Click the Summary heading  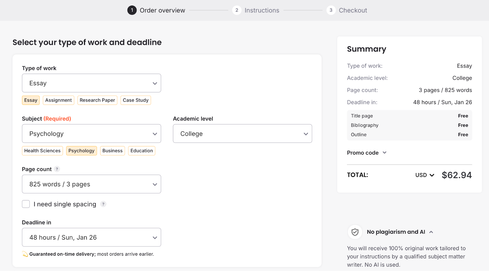tap(366, 49)
